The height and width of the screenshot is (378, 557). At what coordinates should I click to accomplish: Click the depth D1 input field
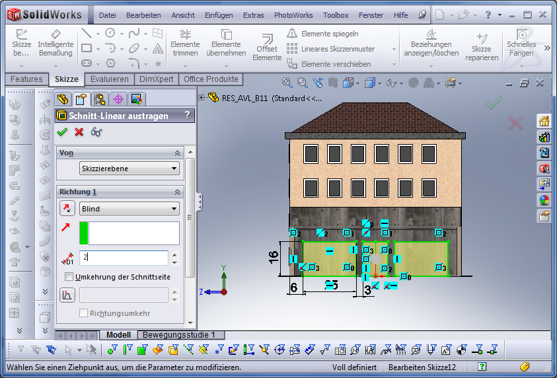coord(124,258)
